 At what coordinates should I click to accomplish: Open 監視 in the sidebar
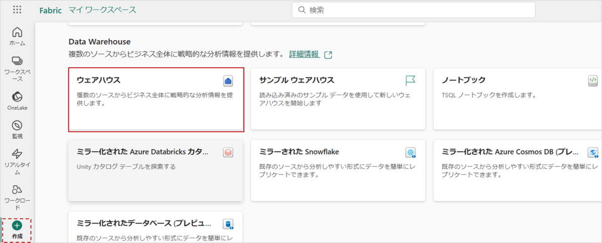[17, 129]
